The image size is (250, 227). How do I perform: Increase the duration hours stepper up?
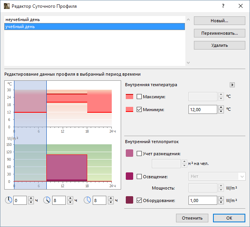[111, 198]
